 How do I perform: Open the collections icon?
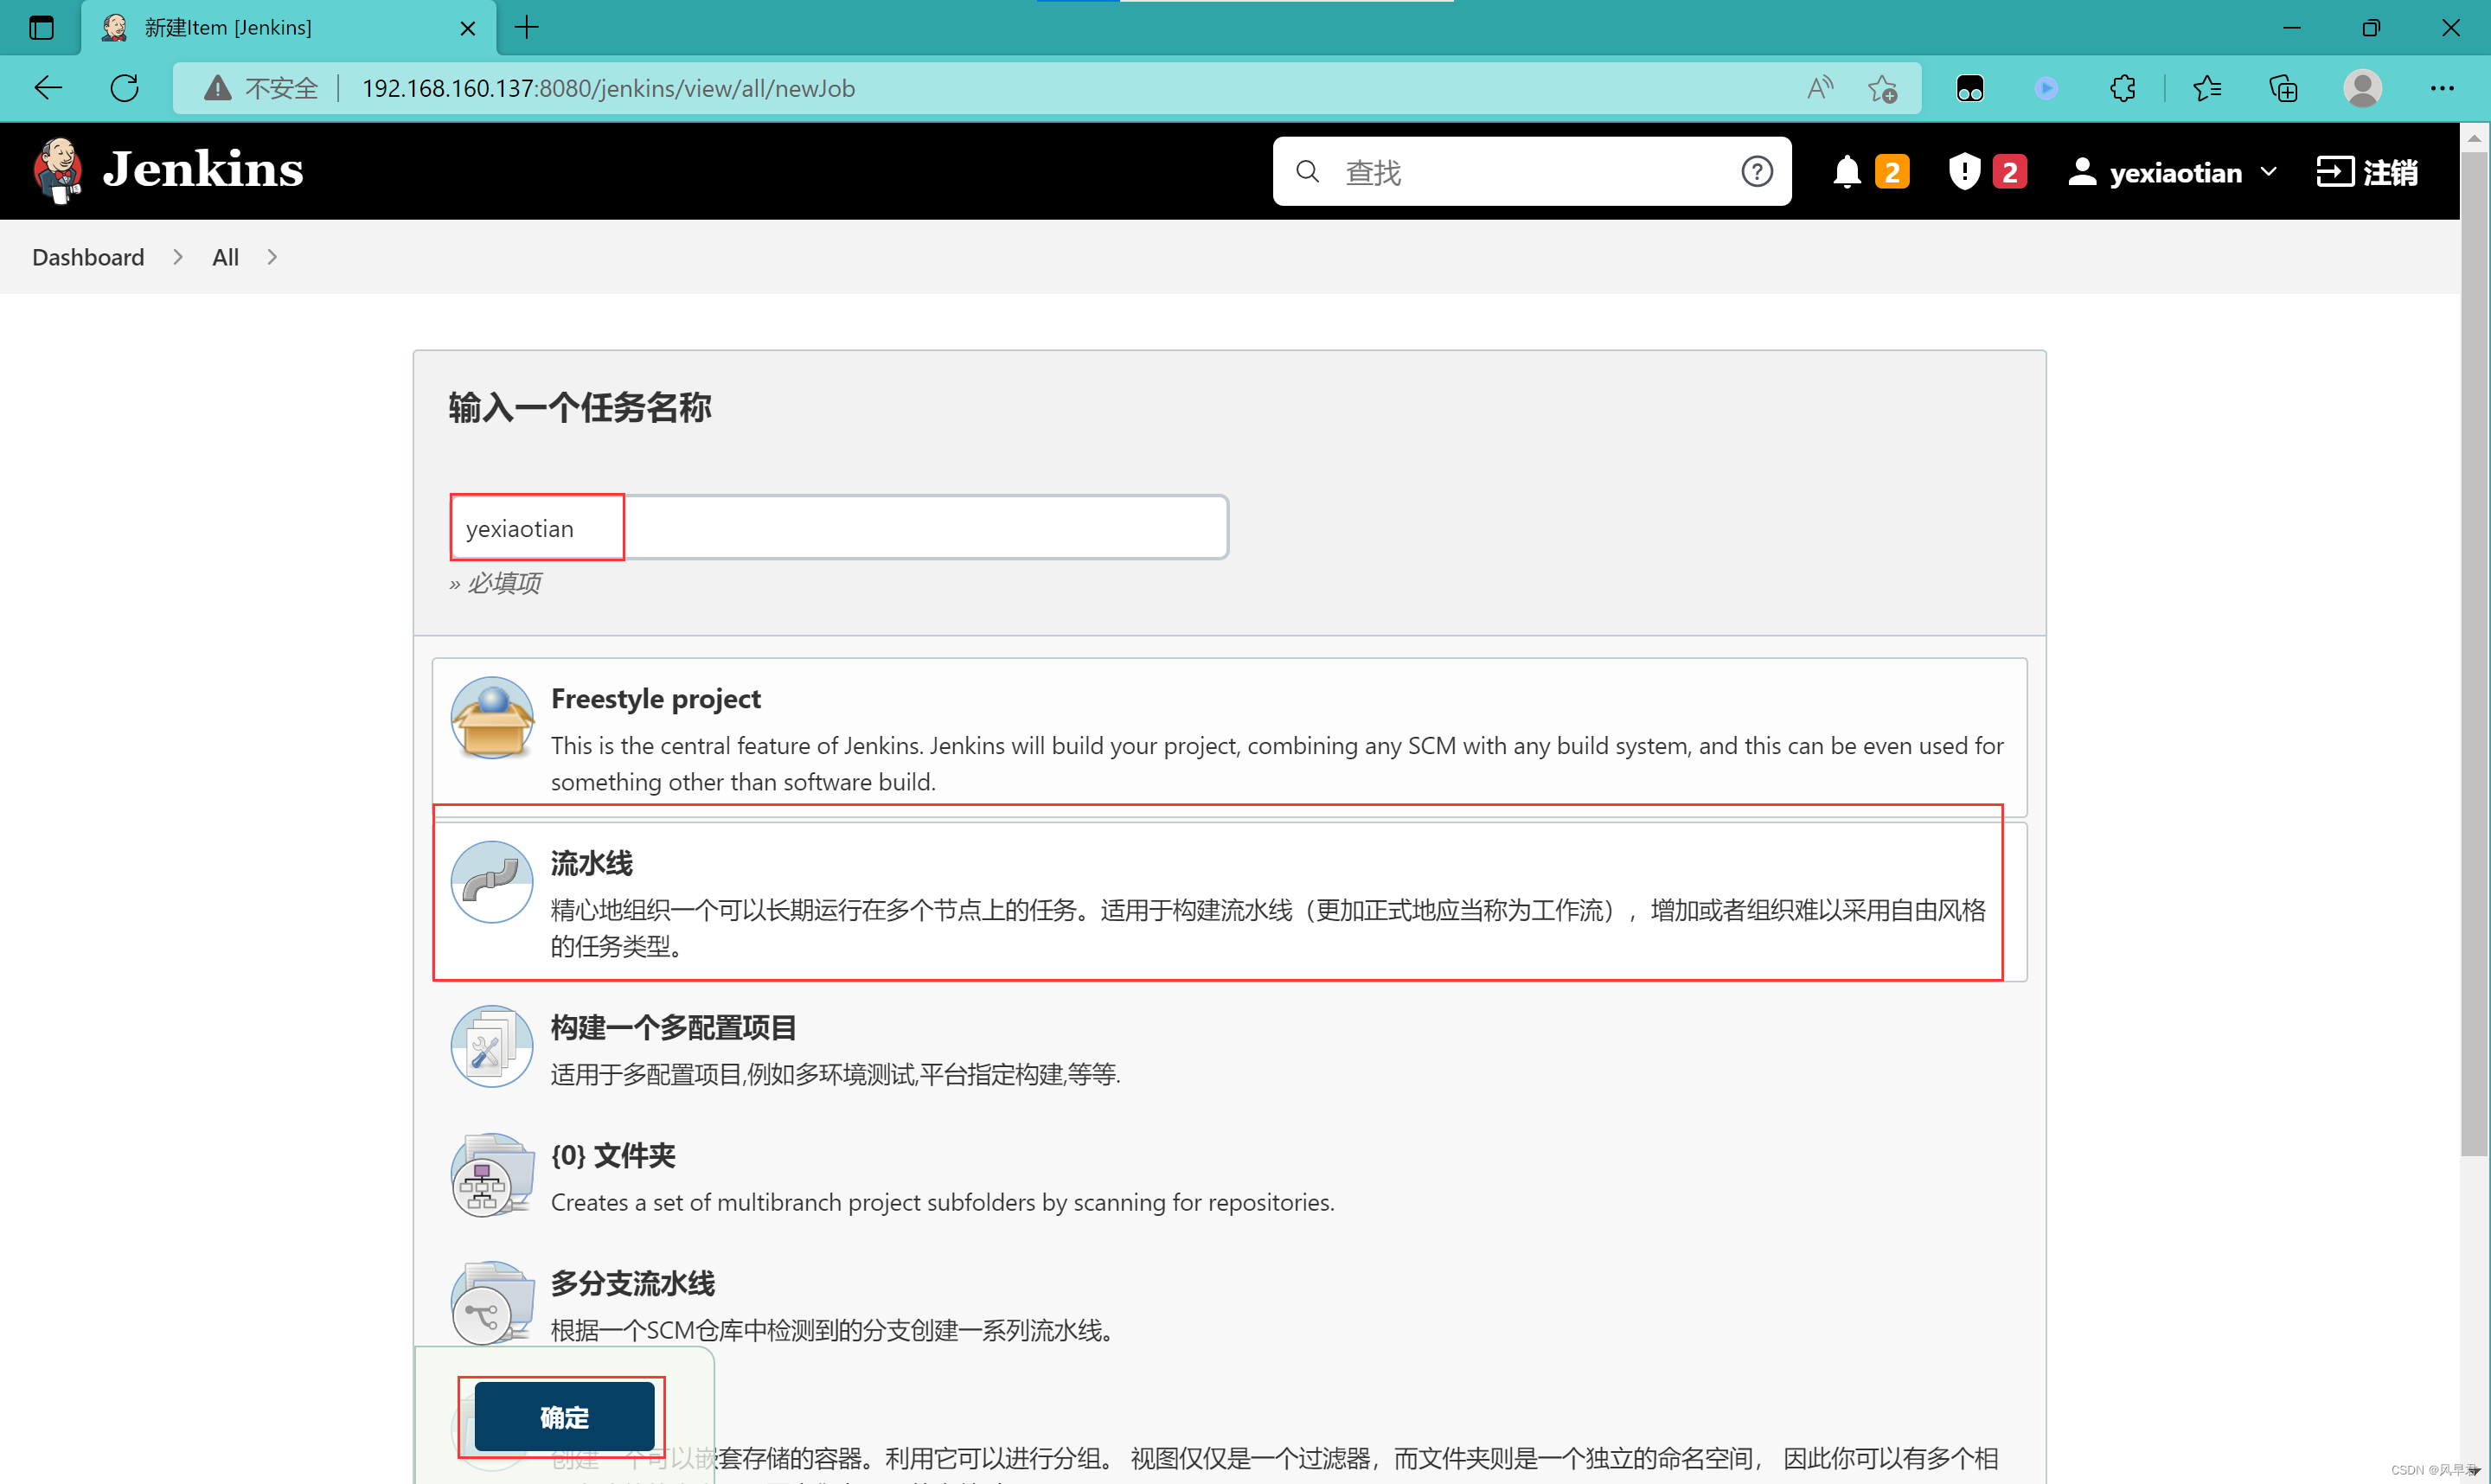pos(2283,88)
